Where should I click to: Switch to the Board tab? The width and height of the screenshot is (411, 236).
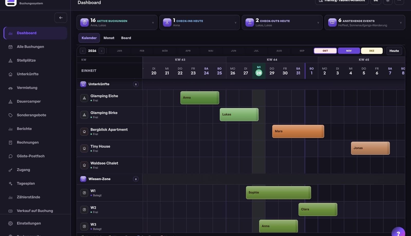pos(126,38)
